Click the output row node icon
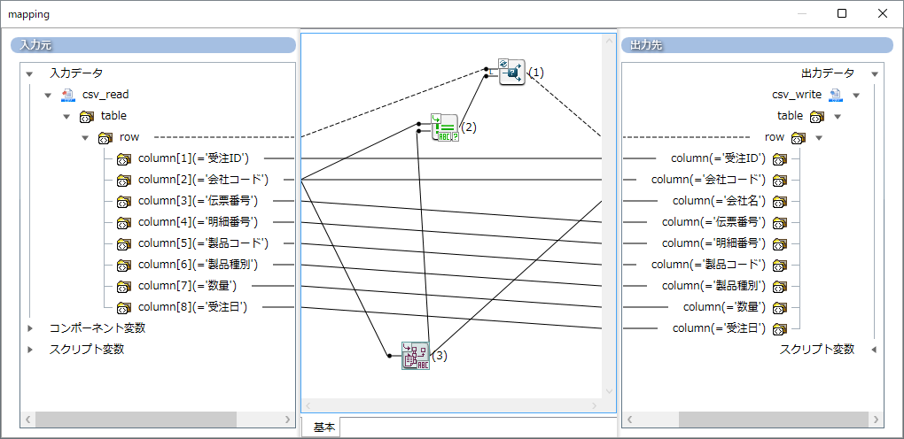Screen dimensions: 904x439 [x=799, y=138]
